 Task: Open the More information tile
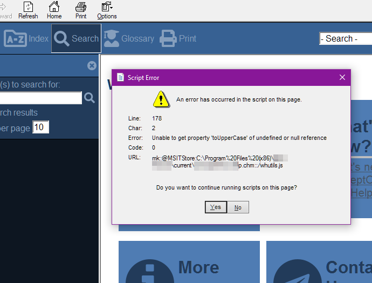(189, 262)
